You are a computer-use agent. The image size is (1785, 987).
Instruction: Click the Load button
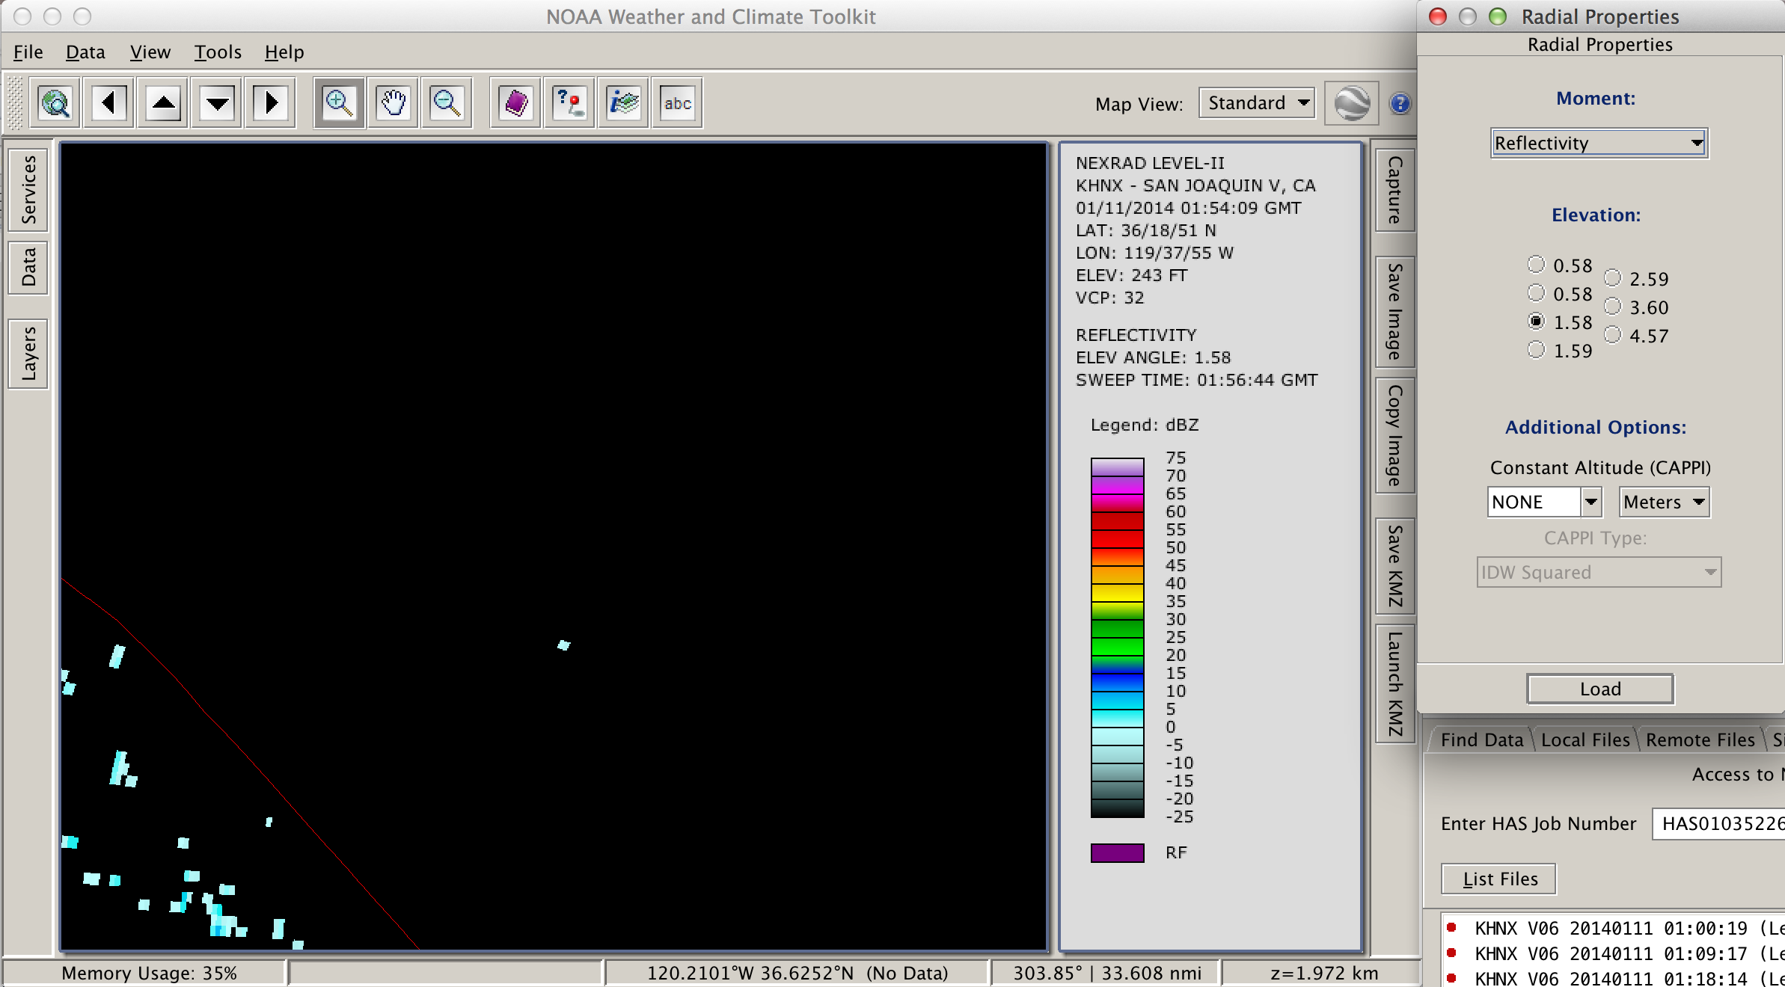1600,689
